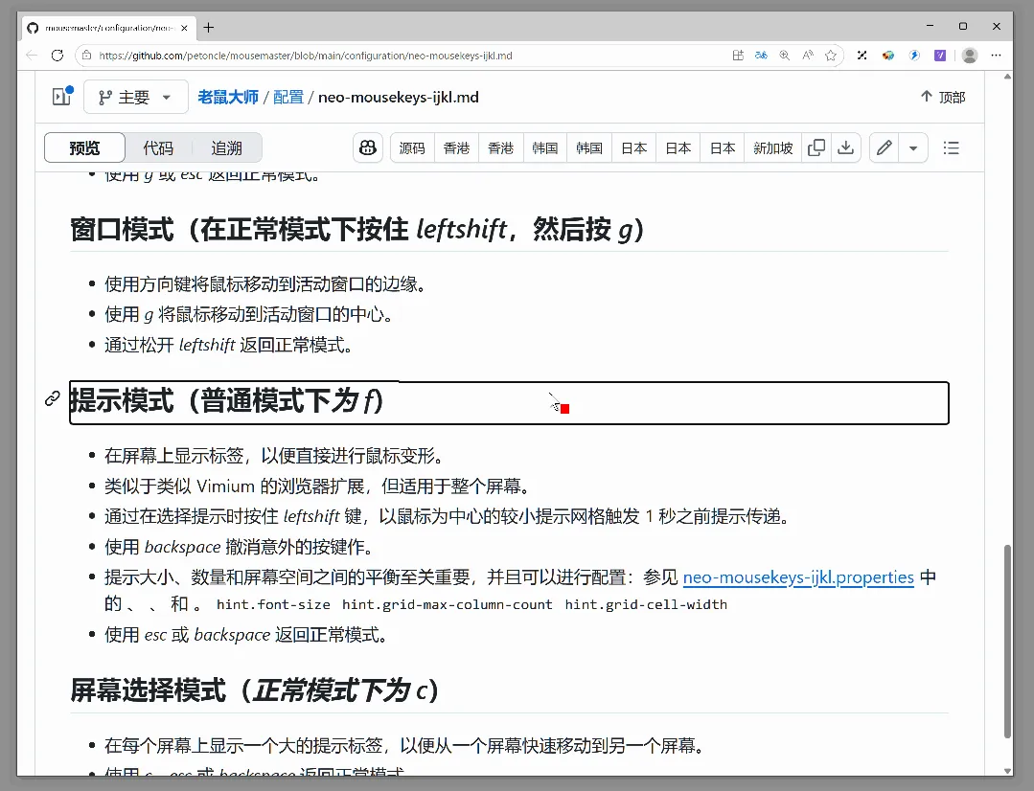This screenshot has height=791, width=1034.
Task: Open the 老鼠大师 repository breadcrumb link
Action: pyautogui.click(x=228, y=97)
